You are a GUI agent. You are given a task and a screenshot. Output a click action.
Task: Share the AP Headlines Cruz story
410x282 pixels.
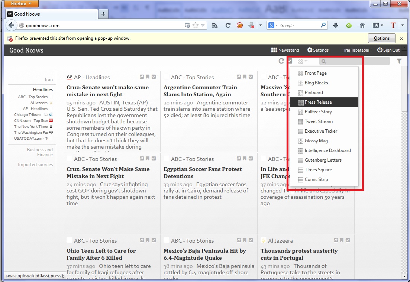click(142, 77)
